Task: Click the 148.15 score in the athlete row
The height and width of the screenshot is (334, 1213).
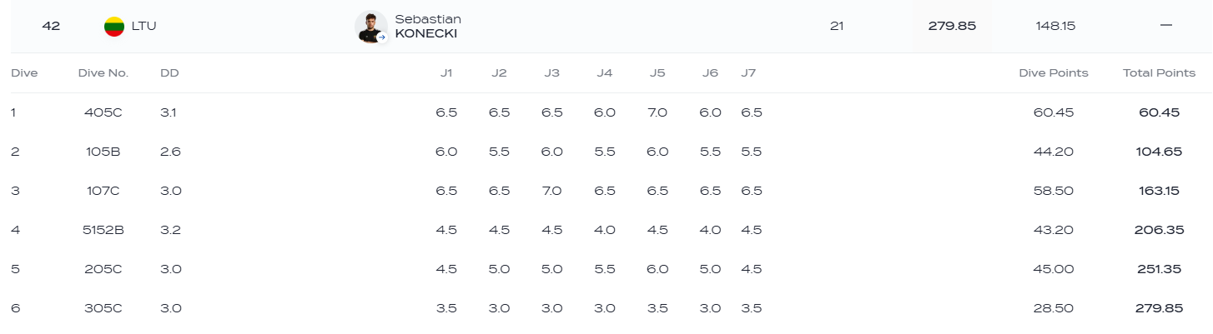Action: click(1054, 26)
